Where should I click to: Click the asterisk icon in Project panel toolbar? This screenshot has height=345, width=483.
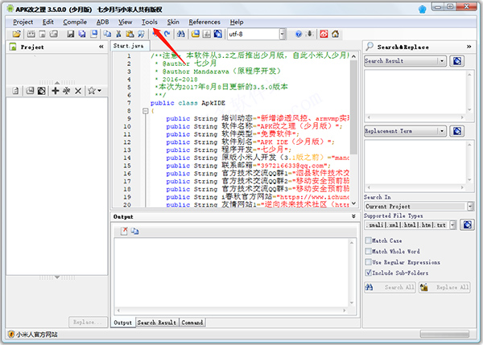click(67, 91)
